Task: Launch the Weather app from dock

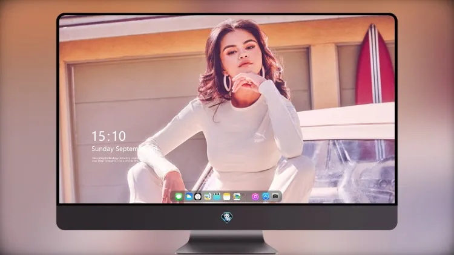Action: click(x=189, y=196)
